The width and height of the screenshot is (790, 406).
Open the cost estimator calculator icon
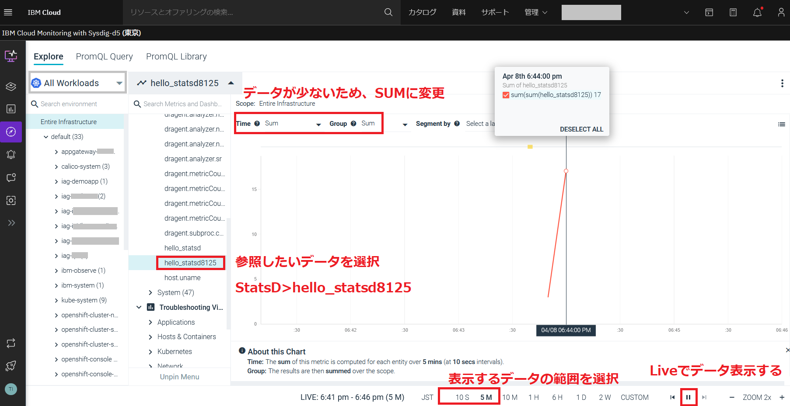(733, 12)
